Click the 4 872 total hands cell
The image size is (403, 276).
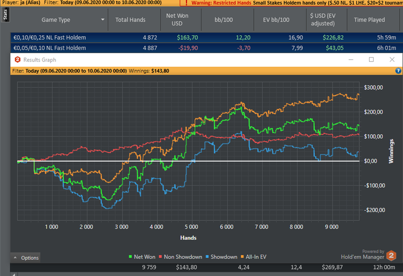150,37
